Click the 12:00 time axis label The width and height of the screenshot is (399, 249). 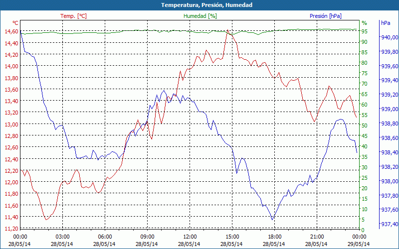tap(190, 237)
